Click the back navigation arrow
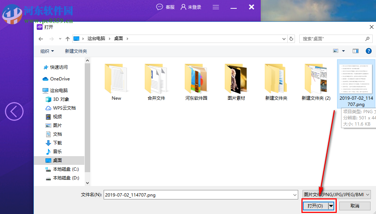The image size is (376, 214). click(41, 39)
